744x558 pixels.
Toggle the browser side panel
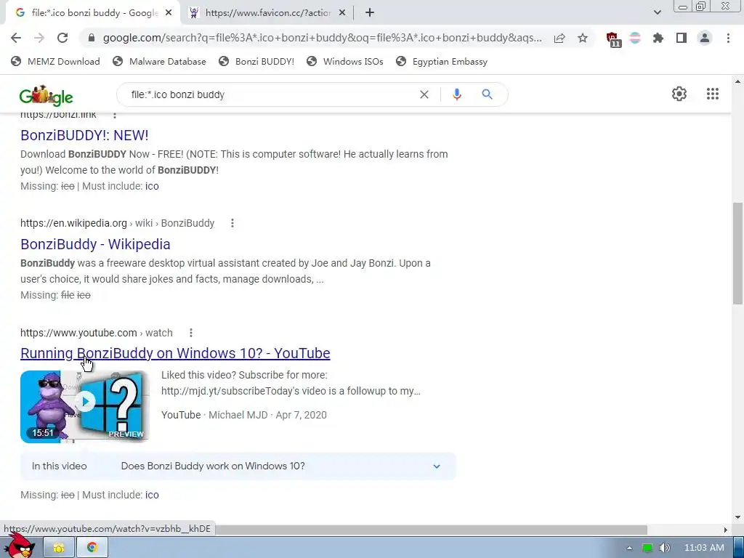click(x=682, y=38)
